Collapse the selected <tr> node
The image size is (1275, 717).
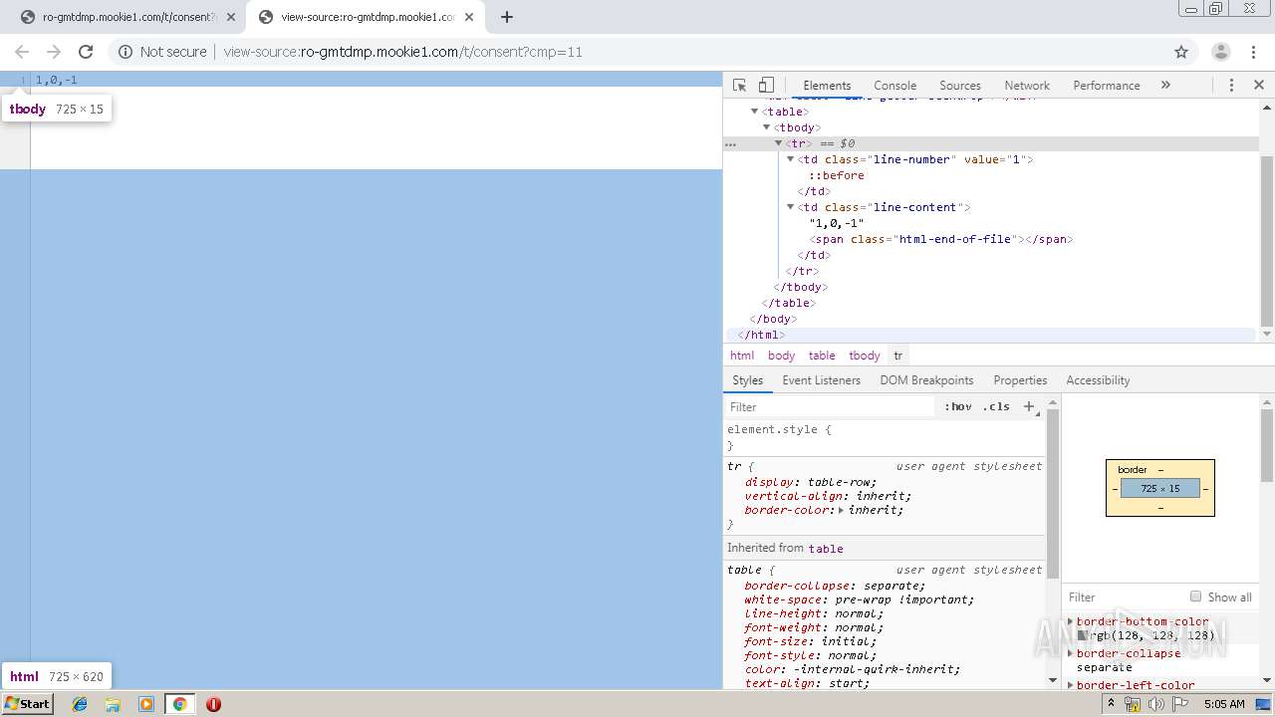coord(778,143)
